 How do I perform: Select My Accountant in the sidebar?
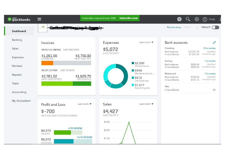click(21, 101)
